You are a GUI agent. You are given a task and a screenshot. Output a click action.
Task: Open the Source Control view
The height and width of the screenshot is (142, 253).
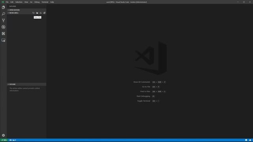[4, 21]
